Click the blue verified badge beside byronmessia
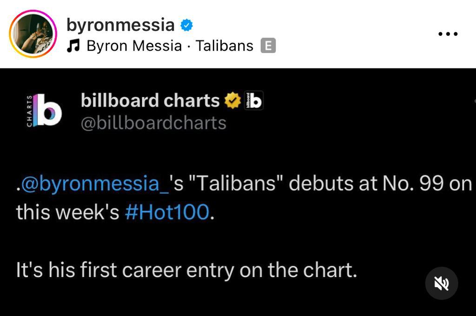The height and width of the screenshot is (316, 476). (x=186, y=25)
